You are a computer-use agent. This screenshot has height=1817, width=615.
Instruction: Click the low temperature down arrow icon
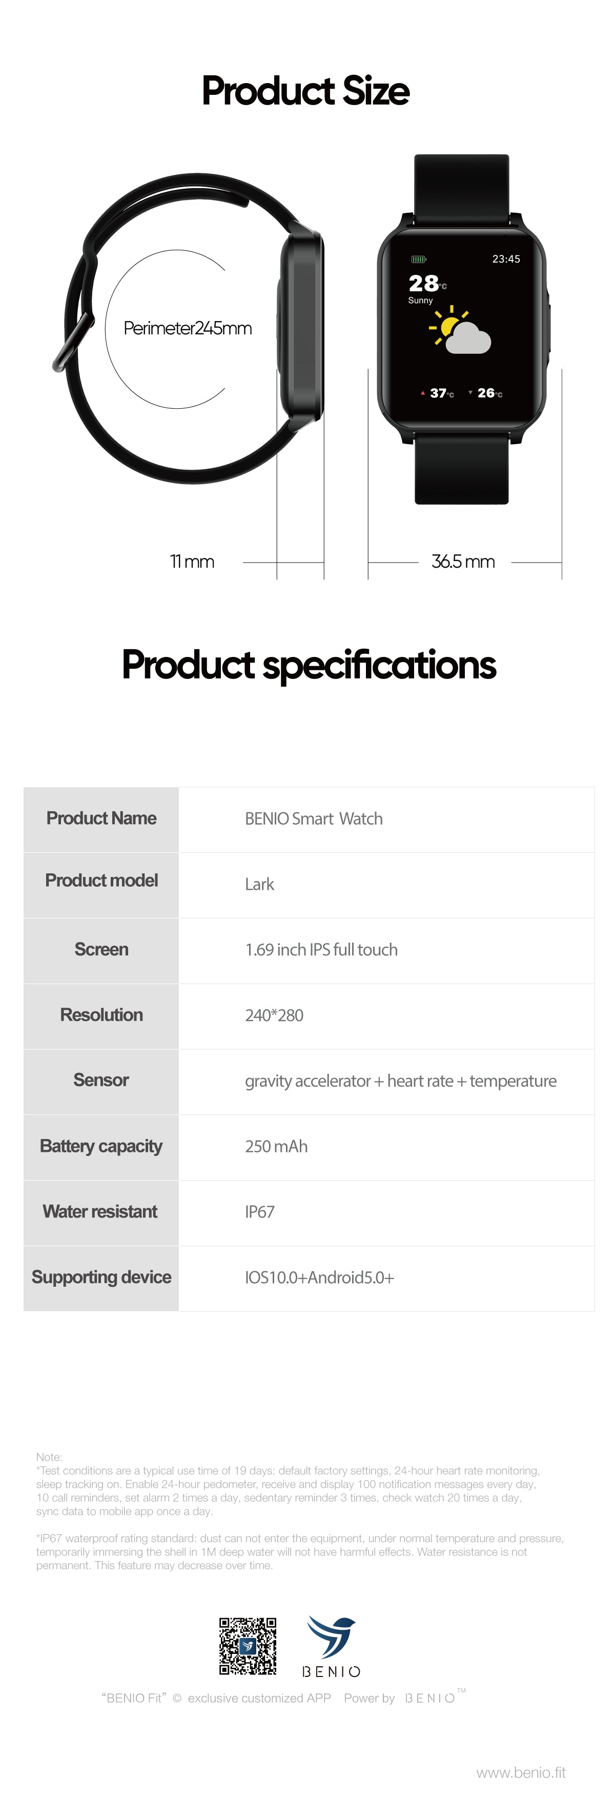tap(470, 392)
